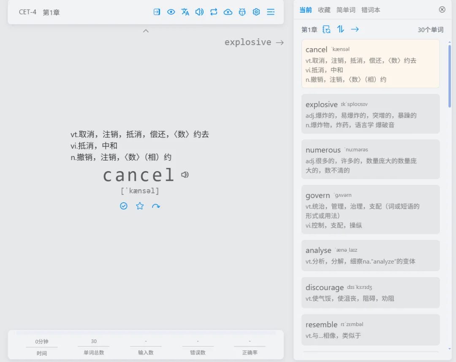Viewport: 456px width, 362px height.
Task: Click the translate language icon in toolbar
Action: (185, 12)
